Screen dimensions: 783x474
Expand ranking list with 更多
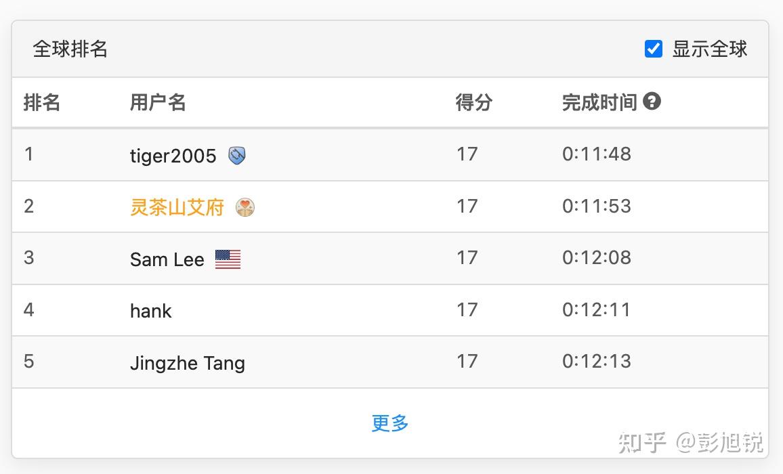pos(390,423)
